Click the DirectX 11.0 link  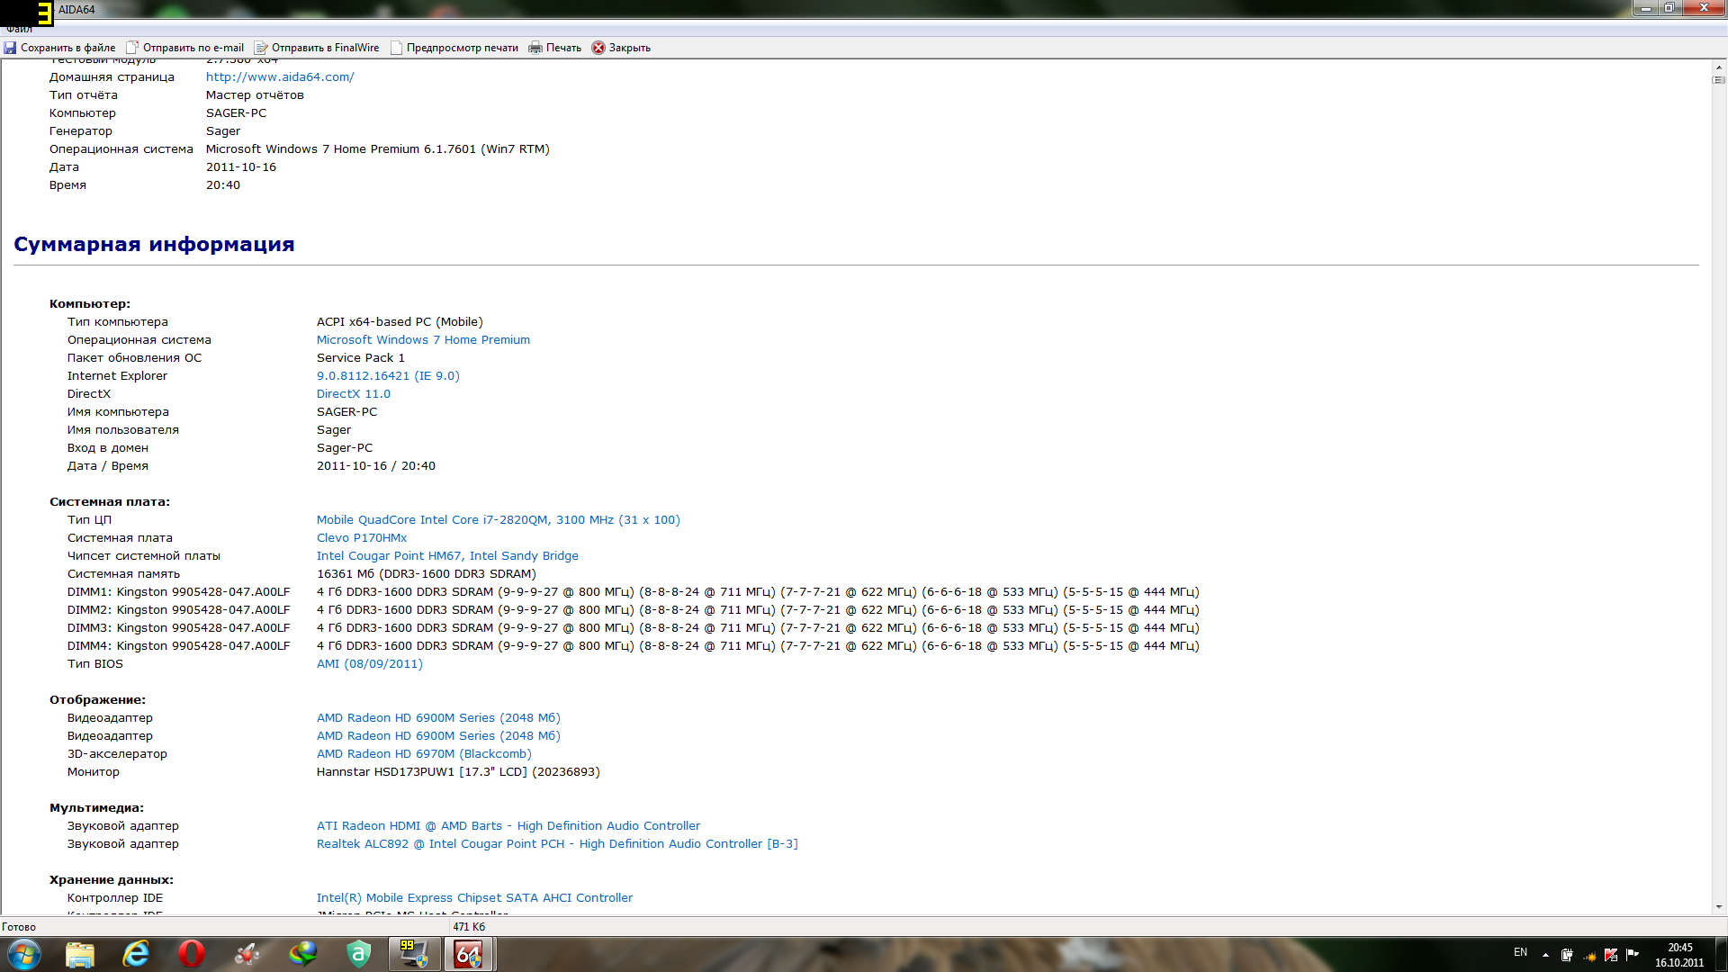[x=354, y=394]
